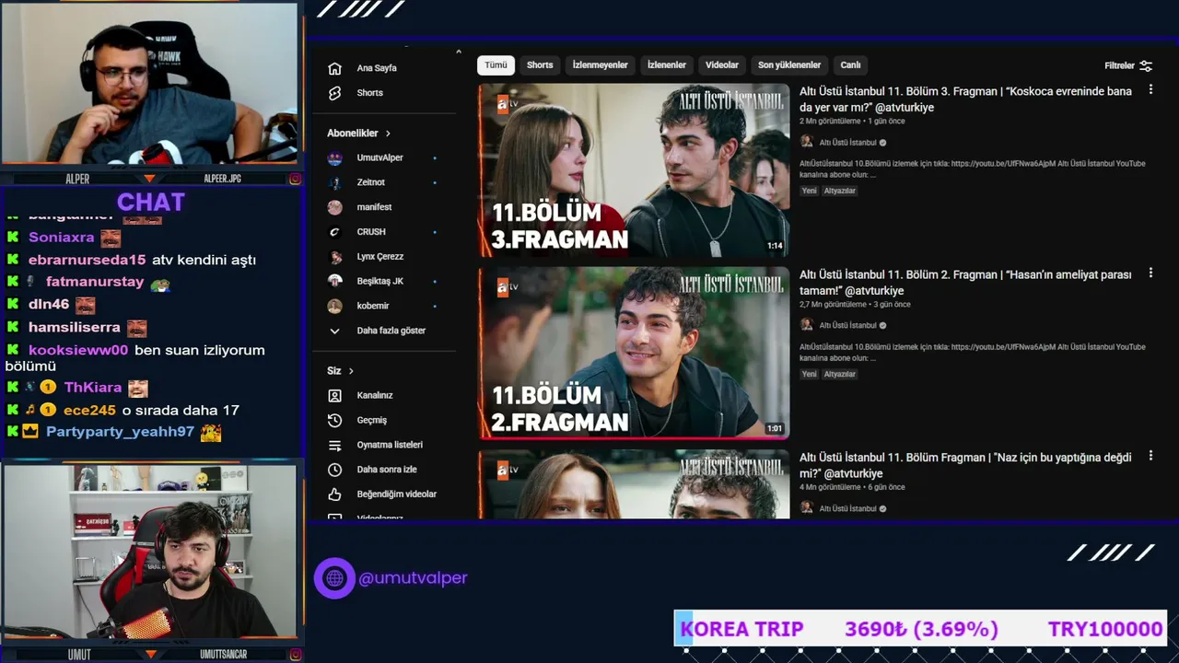The image size is (1179, 663).
Task: Click the fatmanurstay username in chat
Action: [95, 282]
